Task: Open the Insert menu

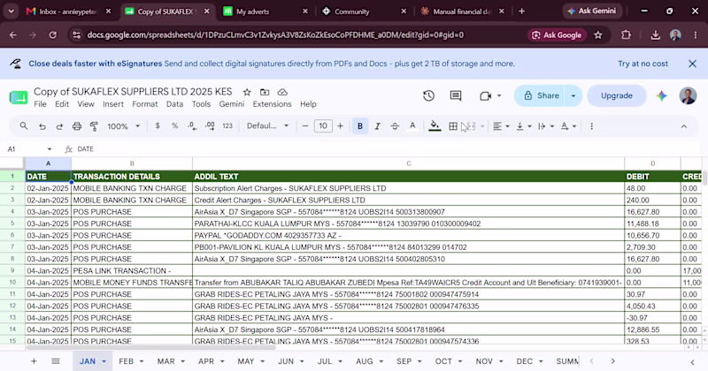Action: click(x=113, y=104)
